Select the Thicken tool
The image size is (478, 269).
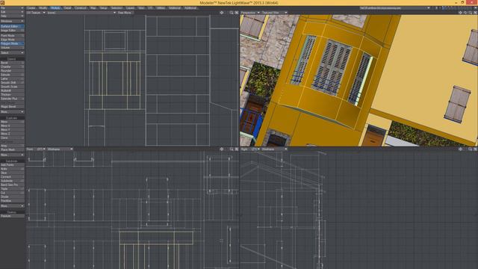(12, 95)
